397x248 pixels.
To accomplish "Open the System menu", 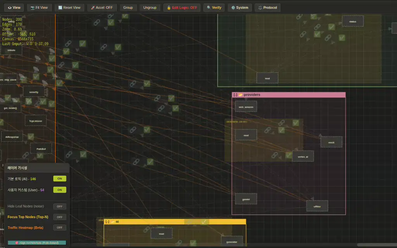I will point(240,8).
